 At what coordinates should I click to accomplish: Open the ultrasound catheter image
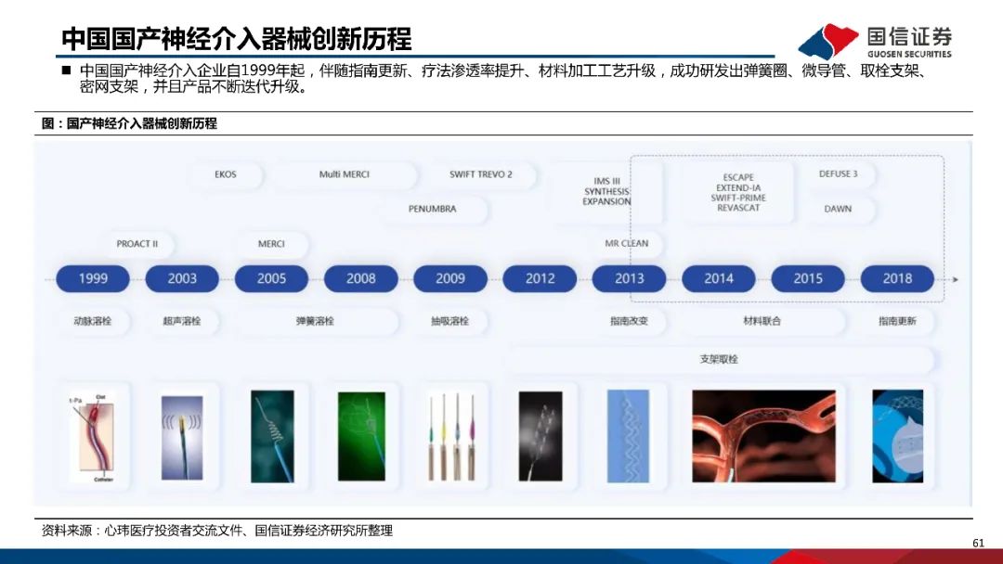(182, 438)
